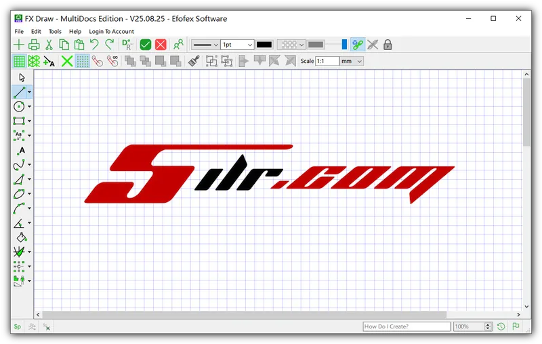Viewport: 542px width, 344px height.
Task: Toggle the green square grid
Action: tap(19, 61)
